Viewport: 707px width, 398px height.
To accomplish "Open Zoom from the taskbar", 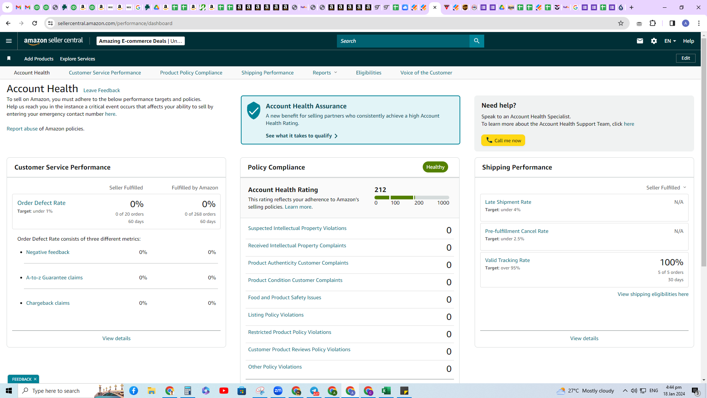I will (x=278, y=391).
